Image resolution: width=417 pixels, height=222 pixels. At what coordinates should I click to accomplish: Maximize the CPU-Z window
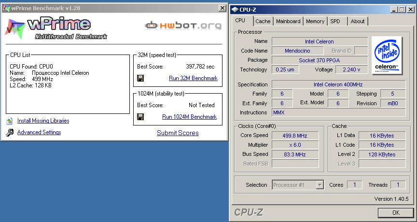(x=402, y=10)
